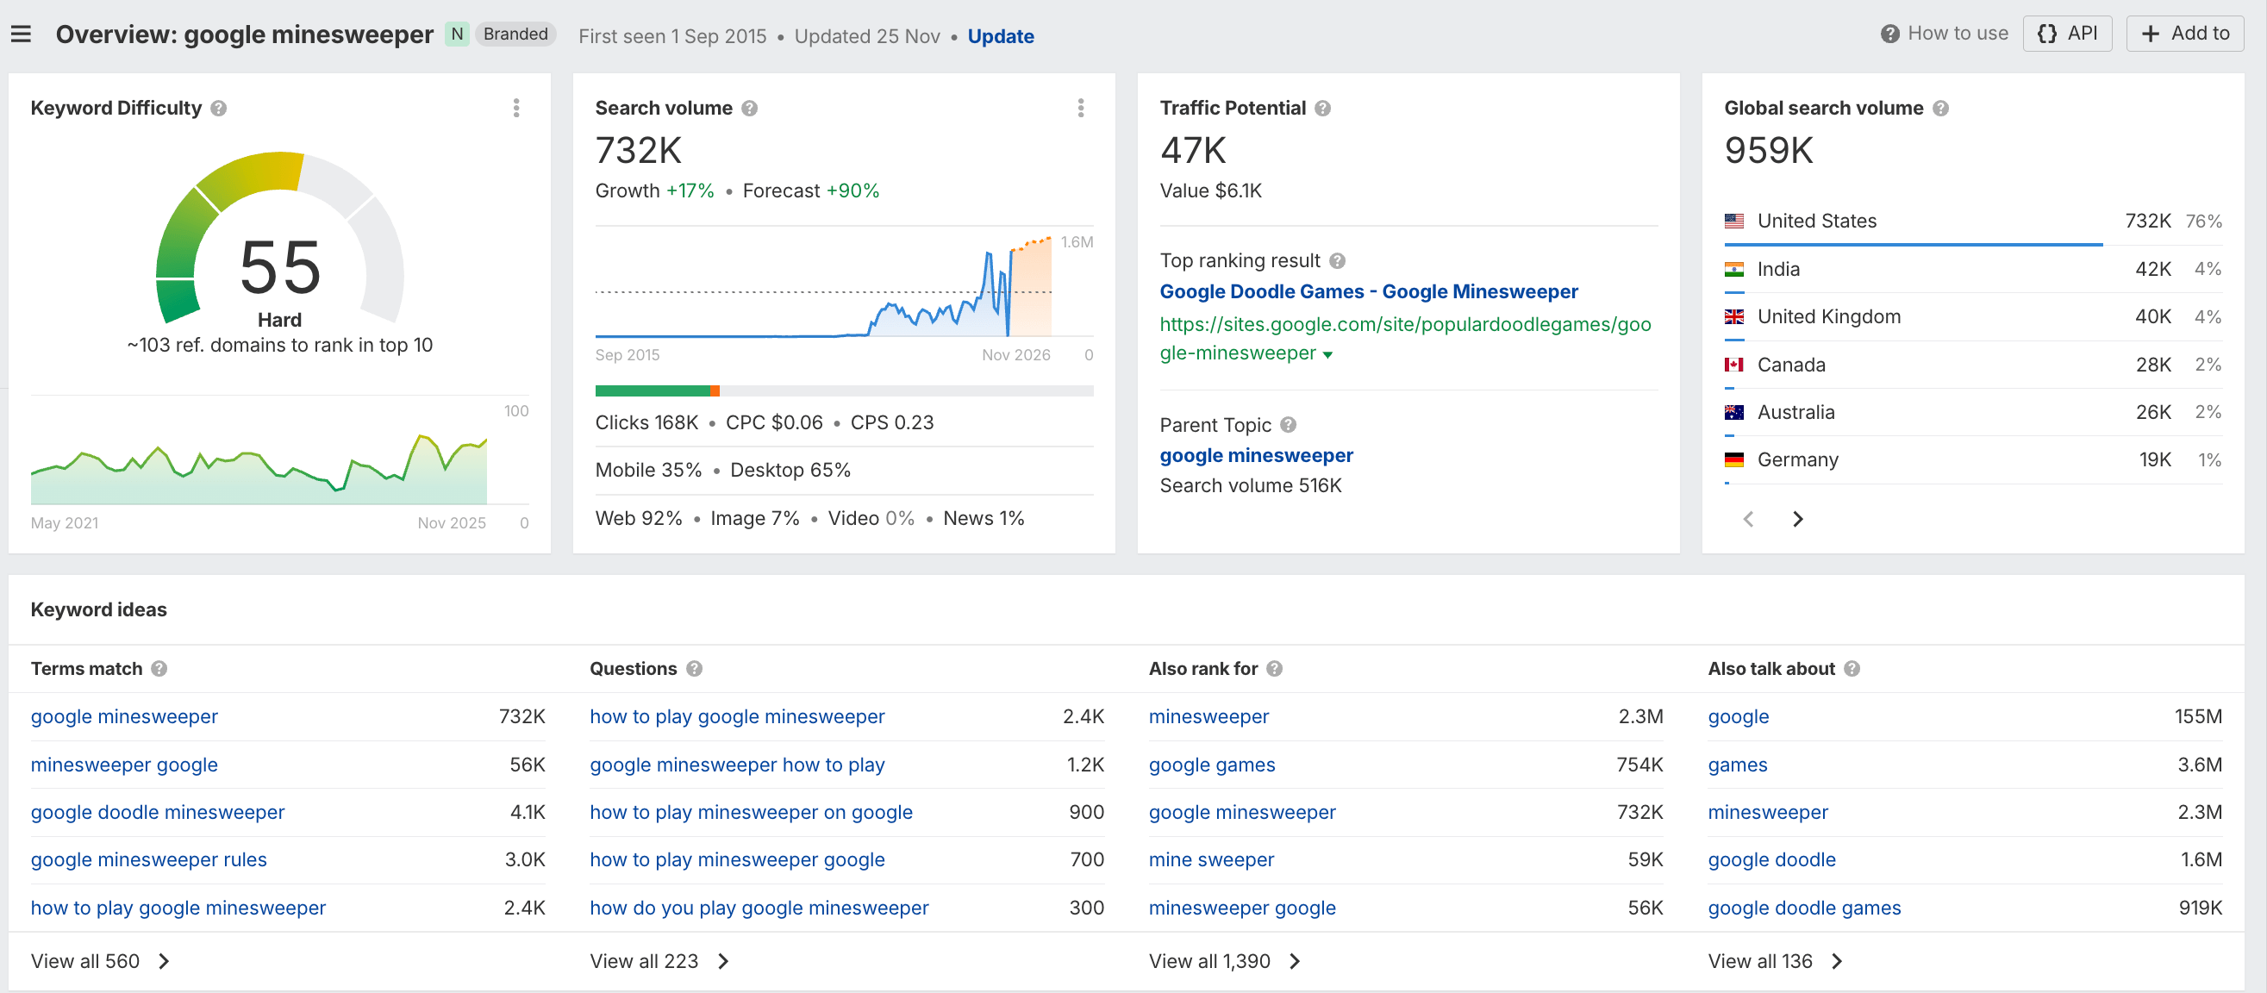Open 'google doodle minesweeper' keyword
The image size is (2267, 993).
158,813
